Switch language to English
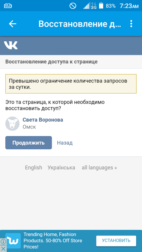 click(33, 168)
